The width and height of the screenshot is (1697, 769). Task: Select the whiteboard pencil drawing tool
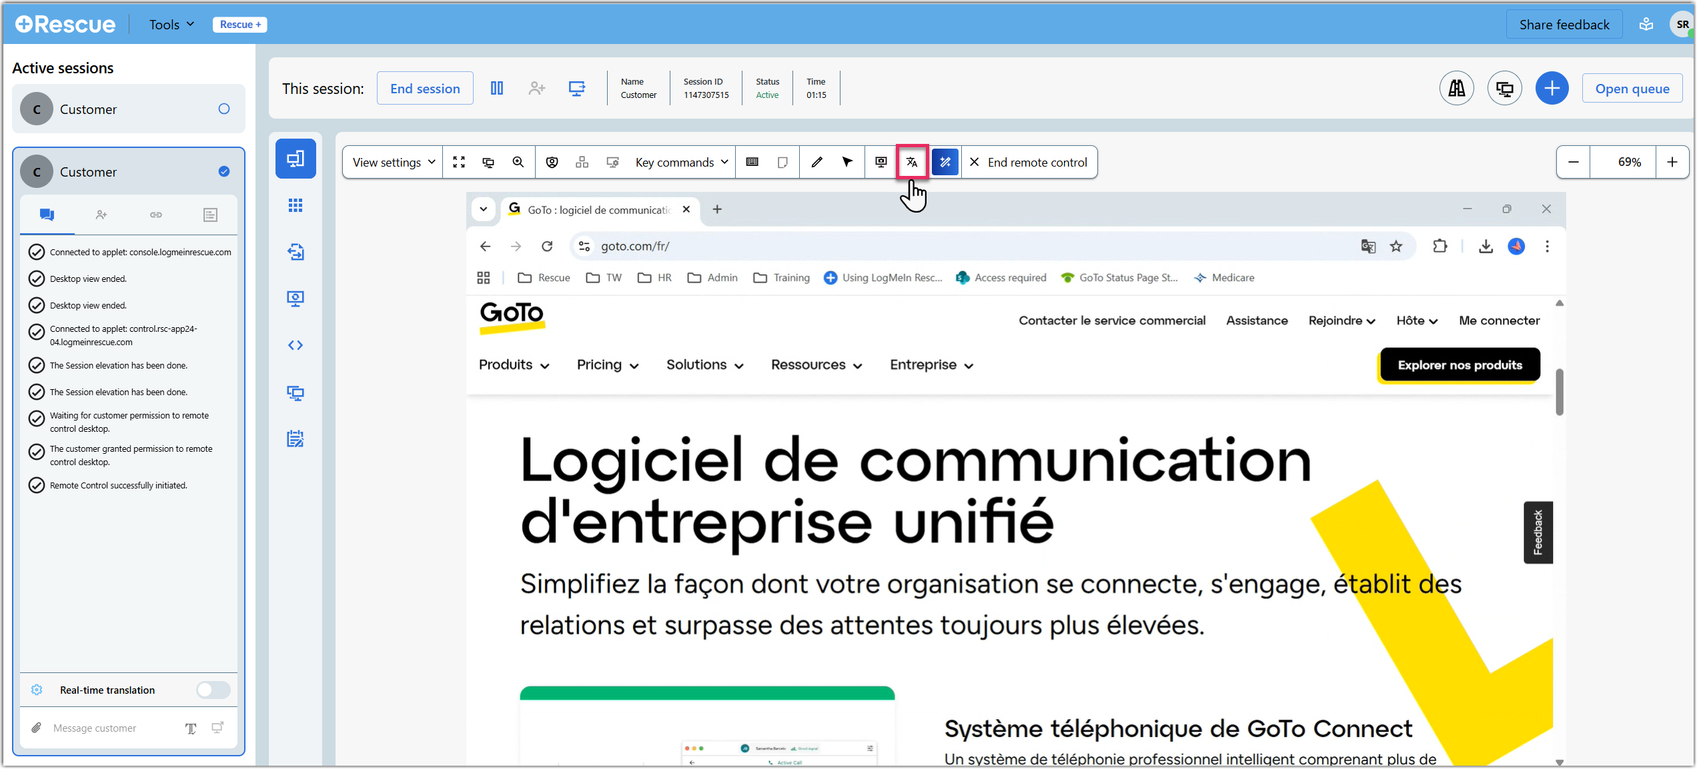coord(816,162)
